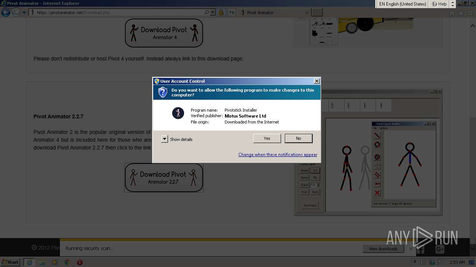Click the 2:53 AM system clock
This screenshot has width=476, height=267.
[x=457, y=262]
